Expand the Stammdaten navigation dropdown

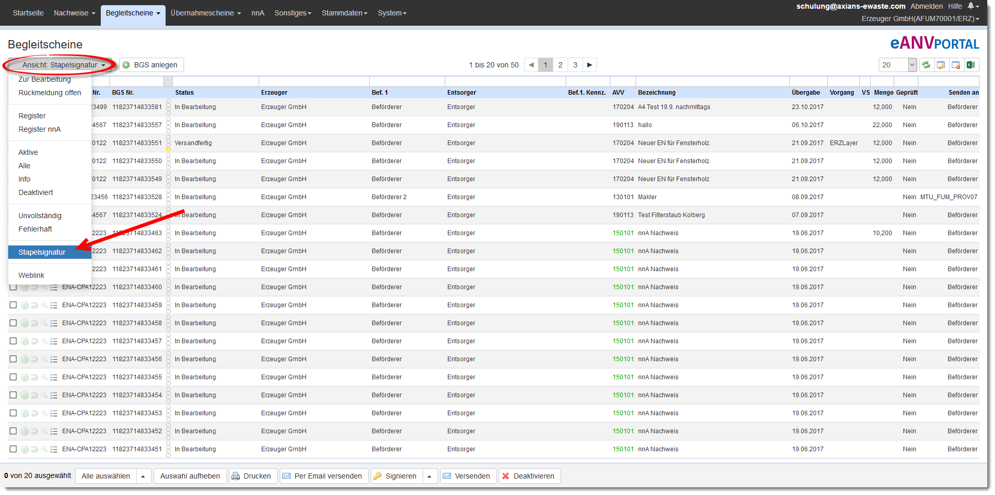point(345,13)
